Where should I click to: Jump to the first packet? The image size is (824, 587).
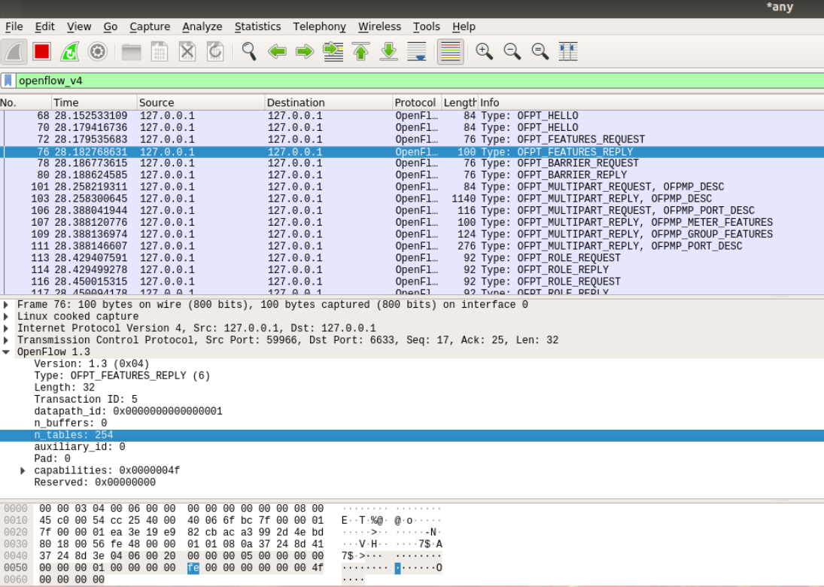point(361,52)
